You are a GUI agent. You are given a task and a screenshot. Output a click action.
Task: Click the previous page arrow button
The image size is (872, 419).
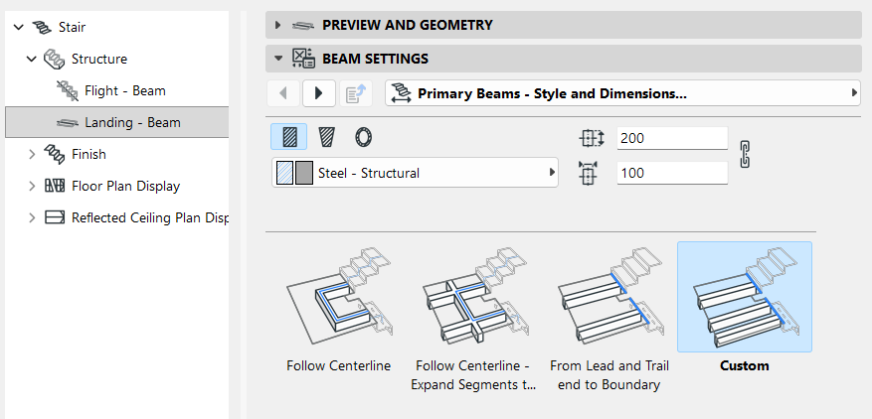click(283, 93)
